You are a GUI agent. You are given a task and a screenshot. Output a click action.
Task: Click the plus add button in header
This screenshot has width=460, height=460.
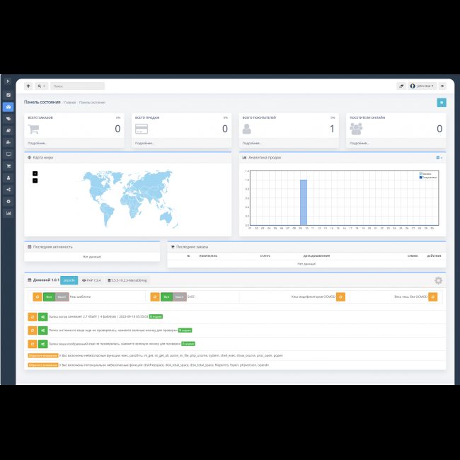pos(28,86)
